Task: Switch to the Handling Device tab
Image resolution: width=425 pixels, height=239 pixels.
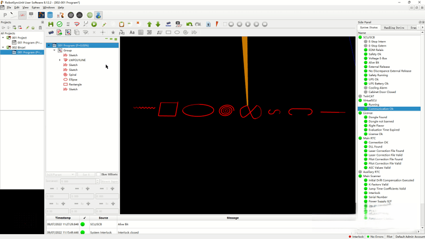Action: pos(394,27)
